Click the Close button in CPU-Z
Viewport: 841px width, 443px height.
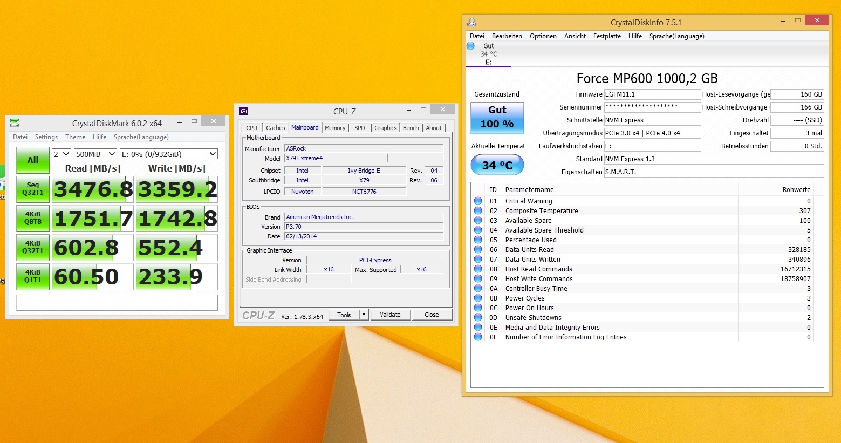click(432, 315)
